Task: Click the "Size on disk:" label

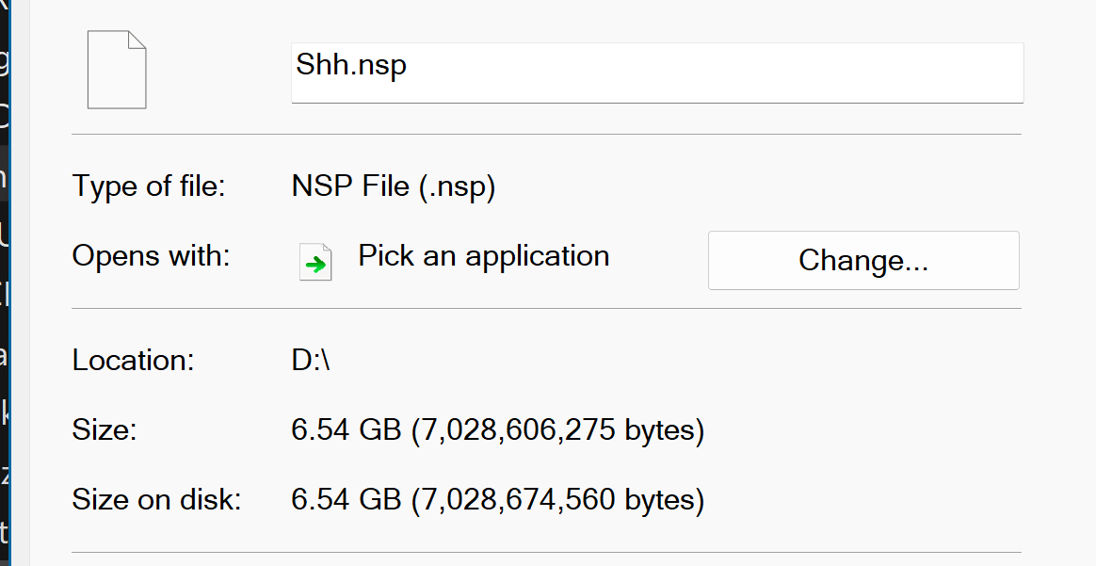Action: point(156,499)
